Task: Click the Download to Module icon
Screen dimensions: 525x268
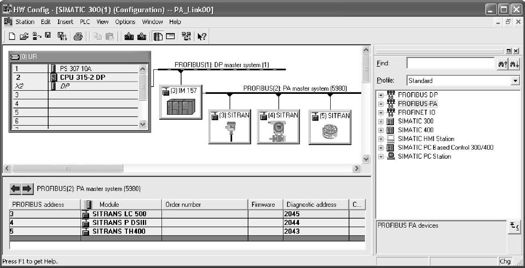Action: [x=129, y=36]
